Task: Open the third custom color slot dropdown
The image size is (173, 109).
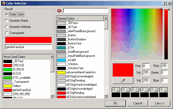Action: (137, 89)
